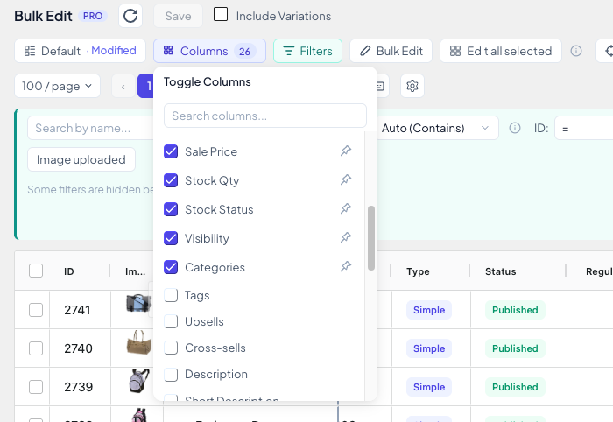Pin the Stock Status column
This screenshot has width=613, height=422.
click(346, 208)
